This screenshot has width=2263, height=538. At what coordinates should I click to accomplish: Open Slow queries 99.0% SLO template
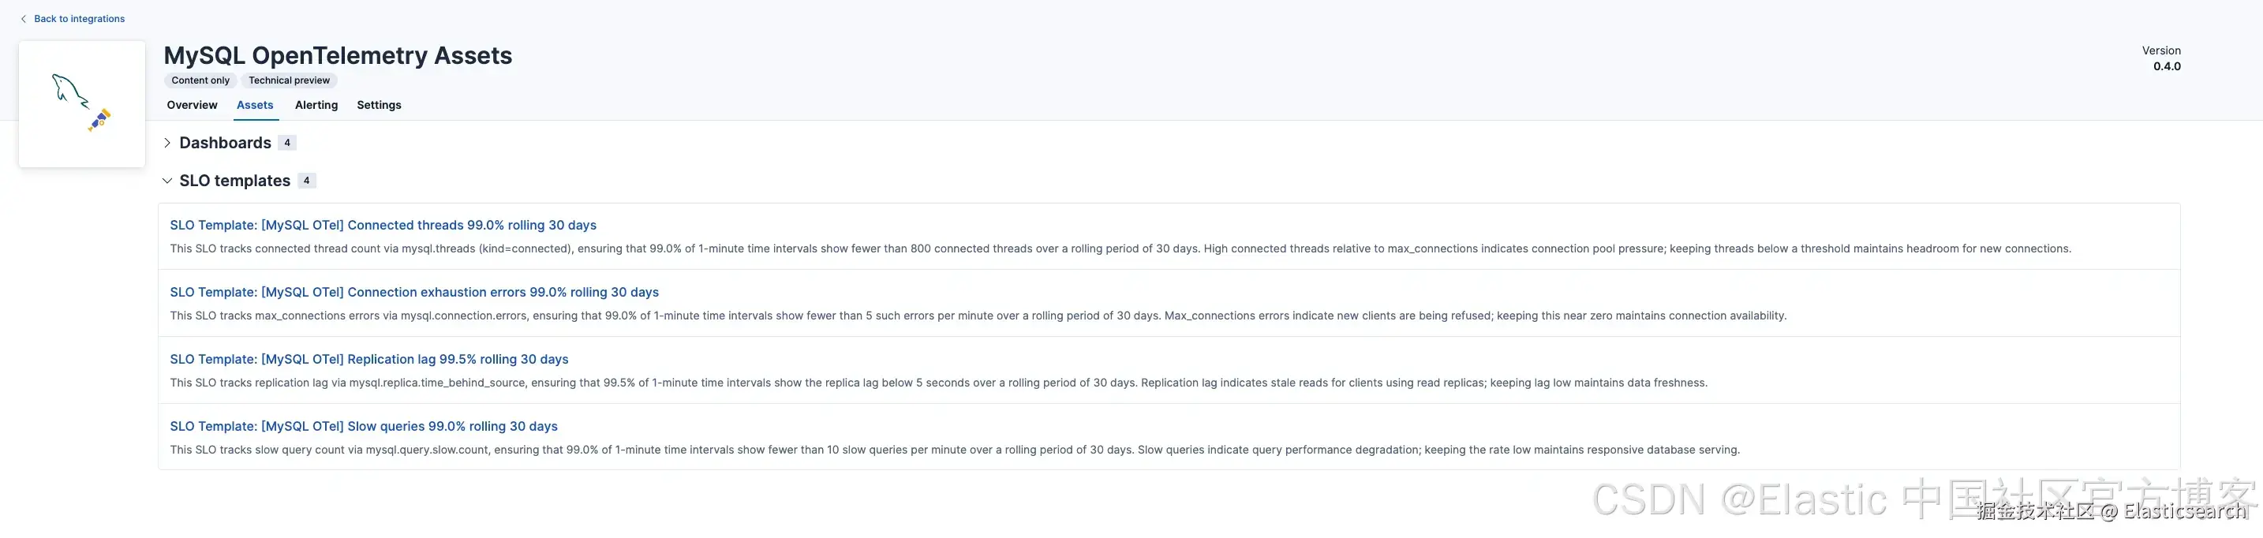(364, 427)
